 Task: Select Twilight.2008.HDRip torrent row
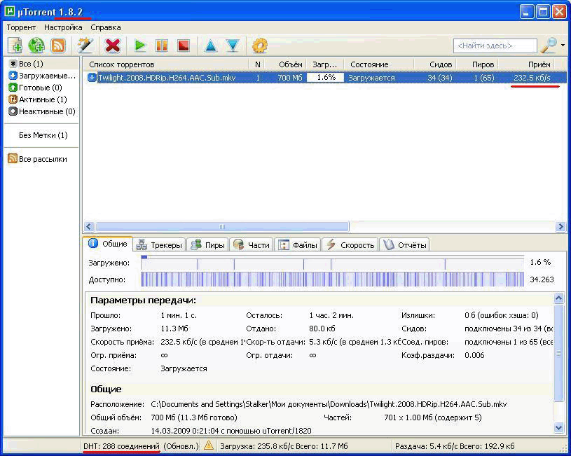point(325,78)
